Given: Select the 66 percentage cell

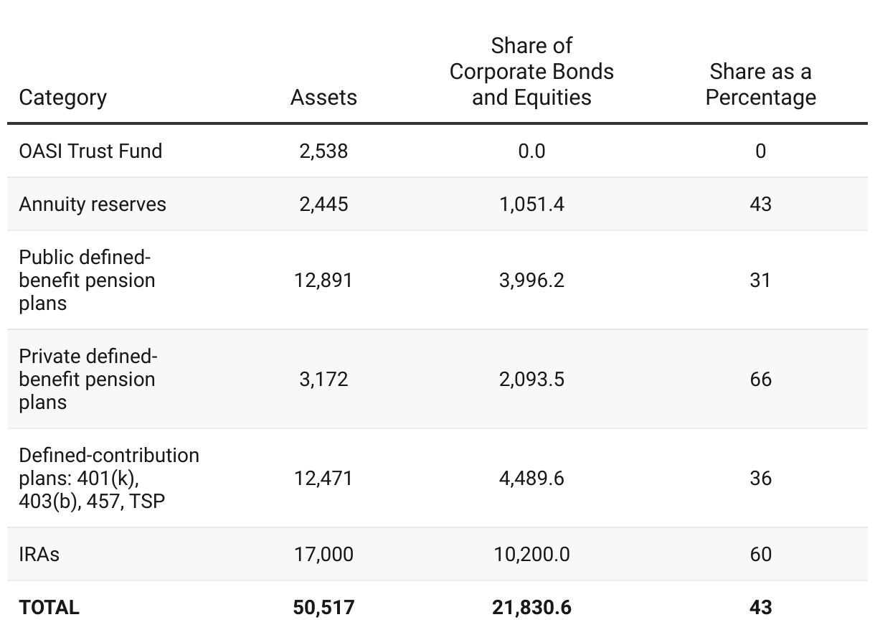Looking at the screenshot, I should pos(760,379).
